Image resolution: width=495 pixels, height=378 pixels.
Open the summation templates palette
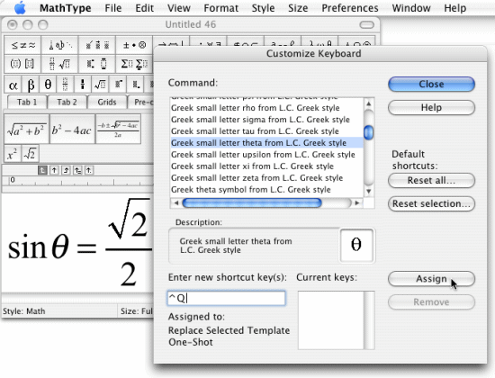134,64
